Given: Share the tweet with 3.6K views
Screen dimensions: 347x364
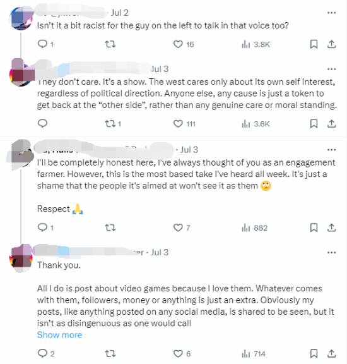Looking at the screenshot, I should [331, 124].
